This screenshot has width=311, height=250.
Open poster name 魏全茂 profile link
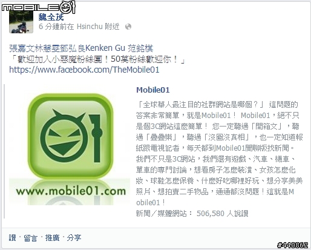(x=51, y=17)
